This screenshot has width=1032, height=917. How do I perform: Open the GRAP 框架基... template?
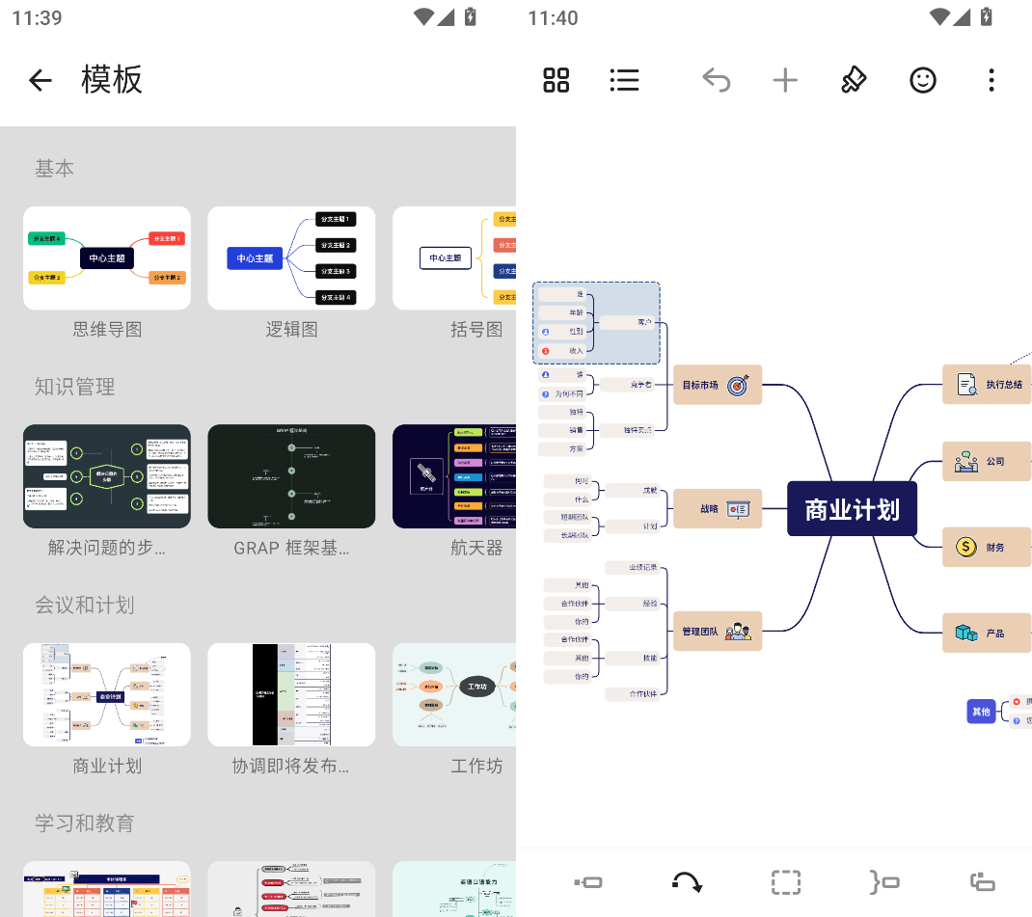(291, 476)
